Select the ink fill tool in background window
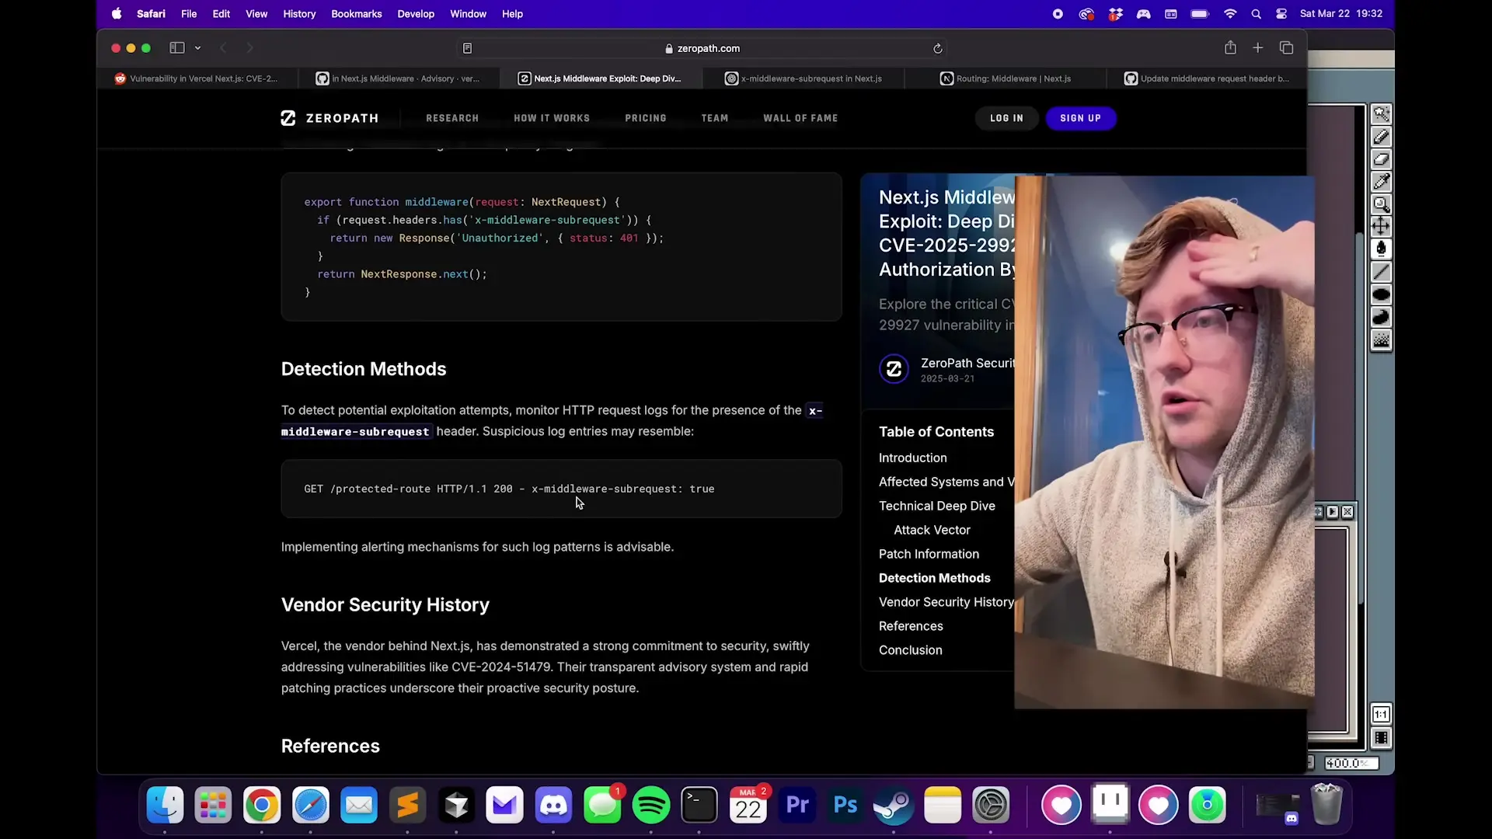1492x839 pixels. point(1381,249)
